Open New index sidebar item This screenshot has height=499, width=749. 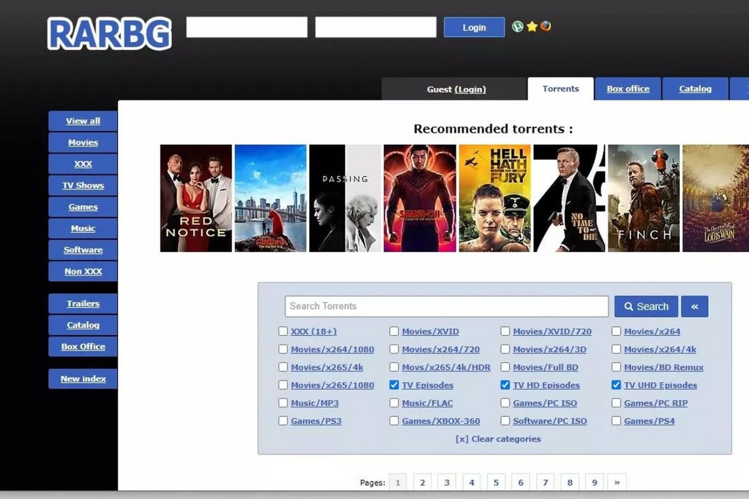[83, 379]
